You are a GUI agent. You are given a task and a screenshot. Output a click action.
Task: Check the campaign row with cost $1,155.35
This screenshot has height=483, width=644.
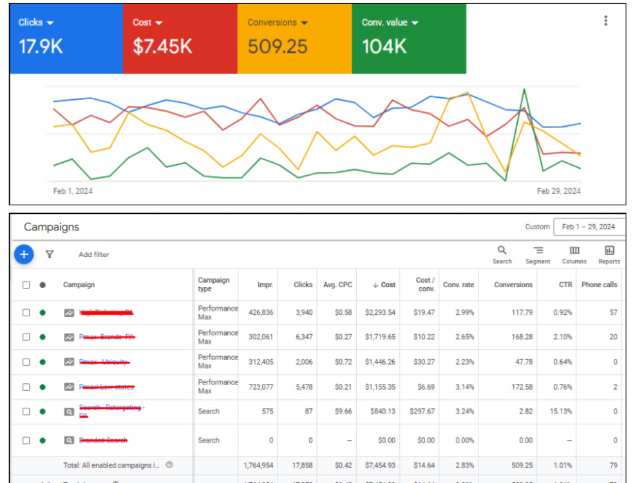click(26, 387)
